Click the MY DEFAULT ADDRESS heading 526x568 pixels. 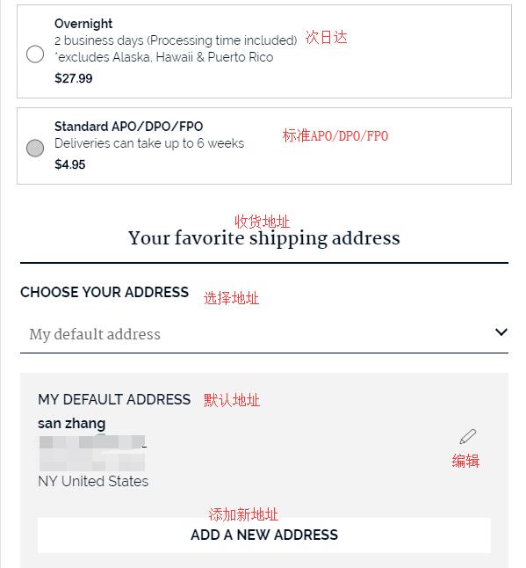tap(114, 399)
